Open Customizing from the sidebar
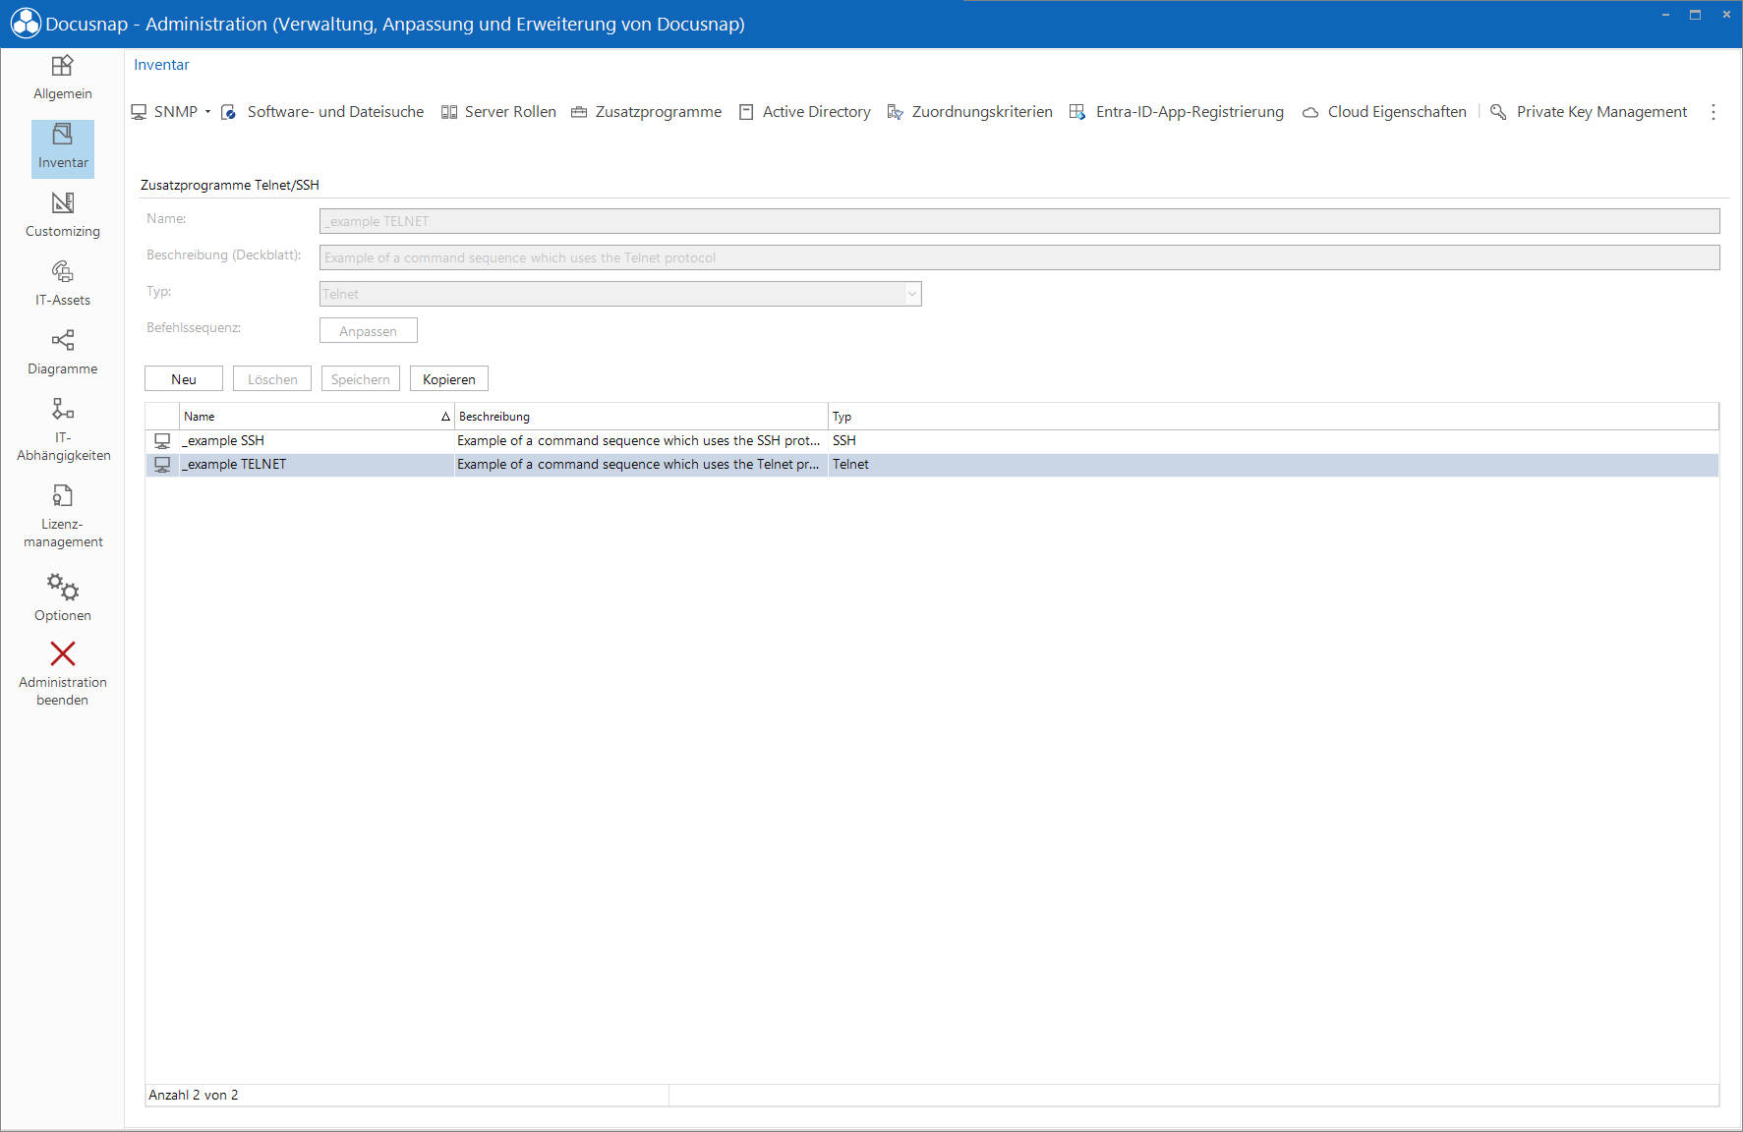The image size is (1743, 1132). (x=62, y=216)
